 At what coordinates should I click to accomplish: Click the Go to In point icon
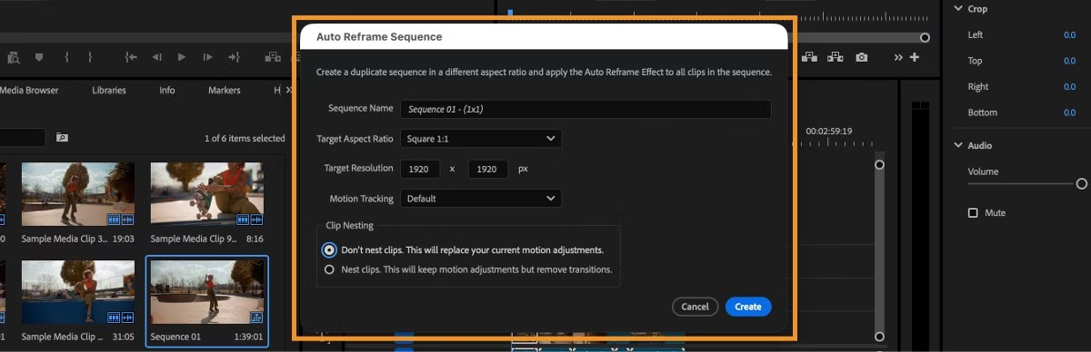(131, 57)
